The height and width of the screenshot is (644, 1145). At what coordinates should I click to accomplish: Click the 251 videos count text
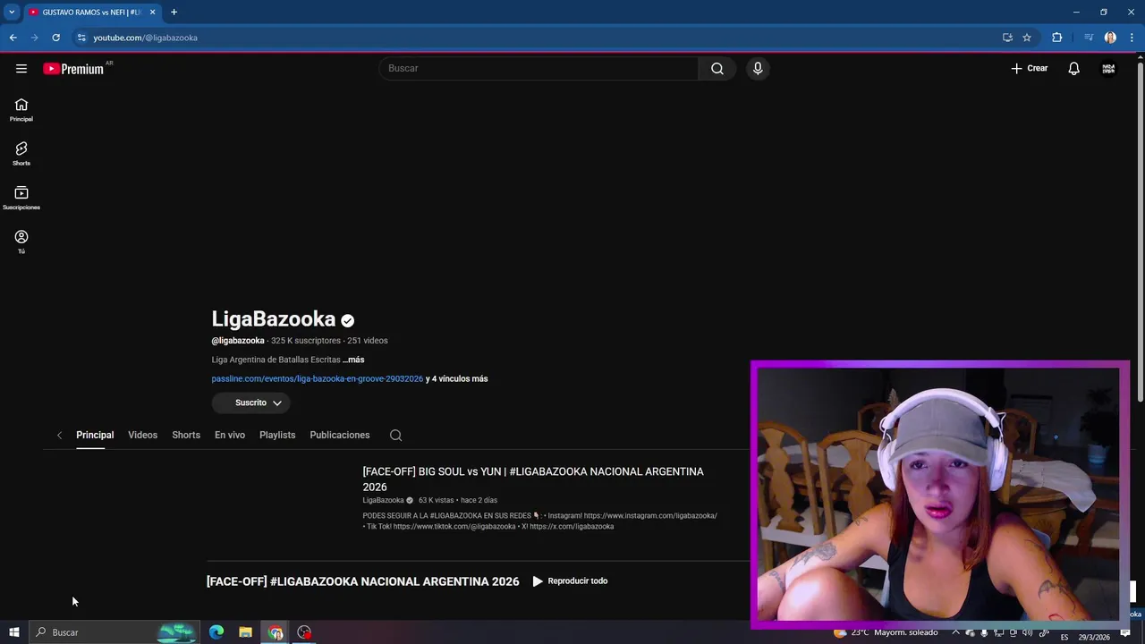tap(368, 341)
